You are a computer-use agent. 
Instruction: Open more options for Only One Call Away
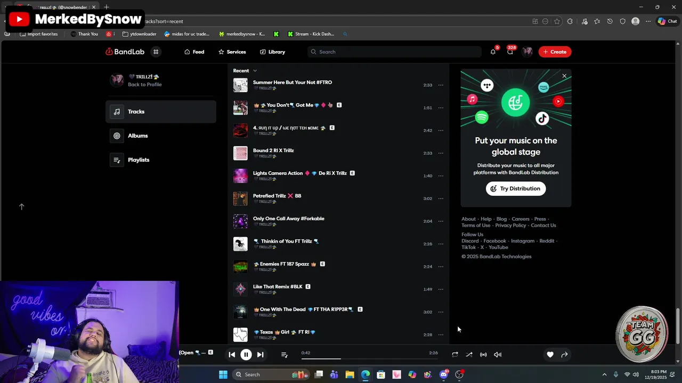[x=441, y=221]
